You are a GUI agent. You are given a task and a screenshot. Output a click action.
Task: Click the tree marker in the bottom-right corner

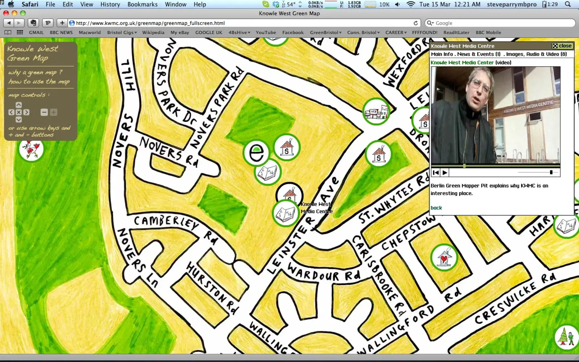click(x=566, y=337)
